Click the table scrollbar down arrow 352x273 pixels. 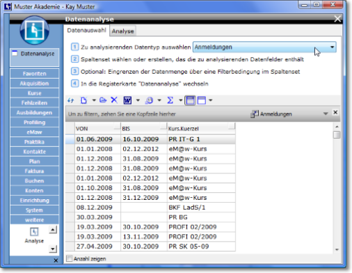pyautogui.click(x=337, y=249)
